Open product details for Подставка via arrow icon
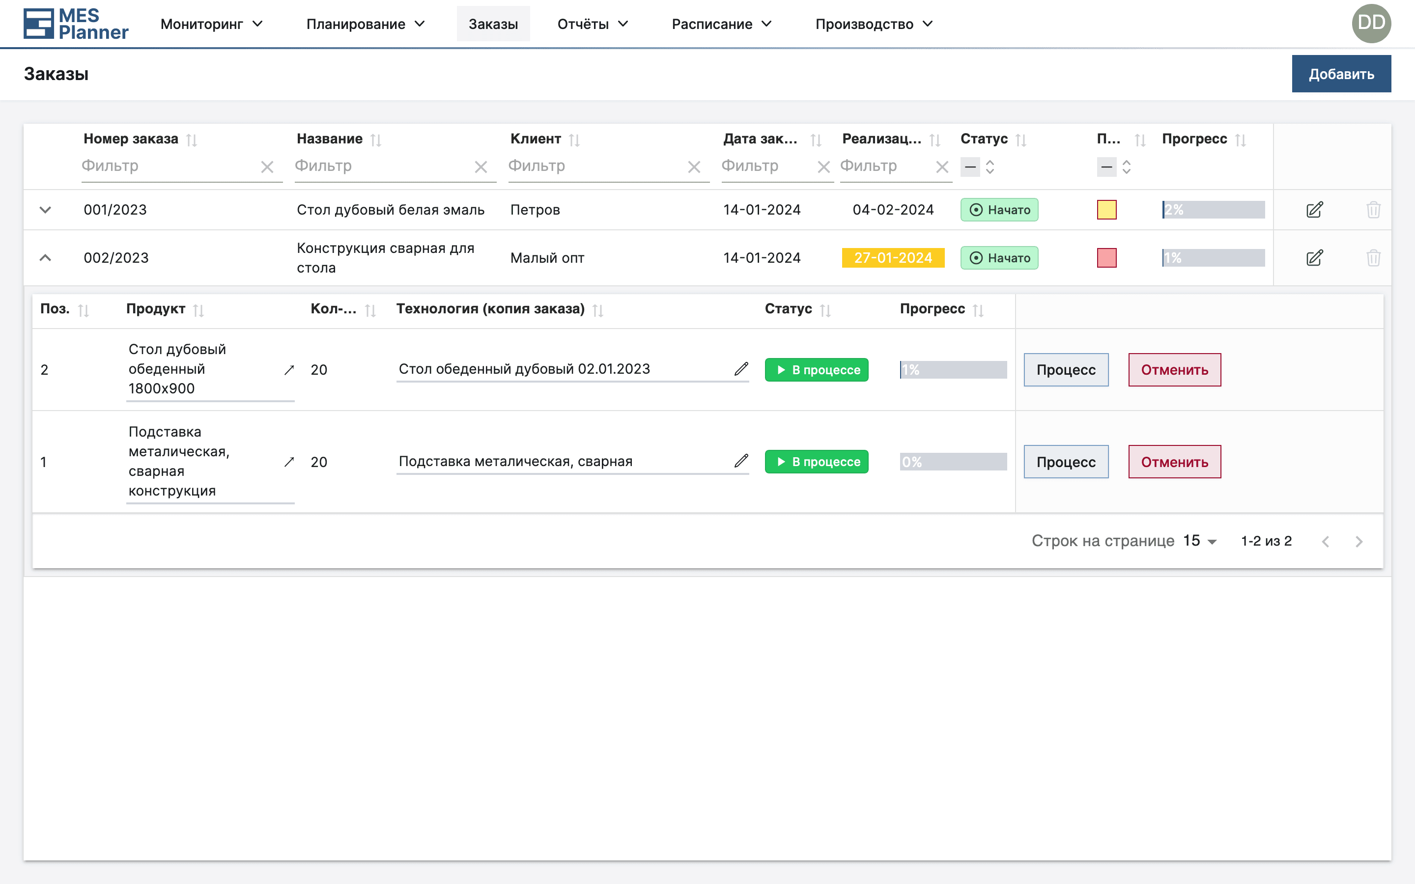The width and height of the screenshot is (1415, 884). point(289,461)
